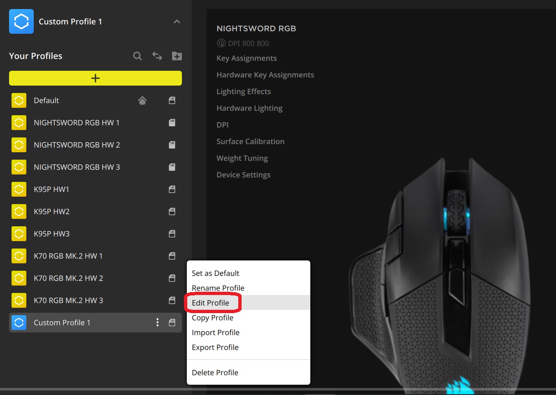Screen dimensions: 556x395
Task: Open Lighting Effects settings
Action: pyautogui.click(x=244, y=91)
